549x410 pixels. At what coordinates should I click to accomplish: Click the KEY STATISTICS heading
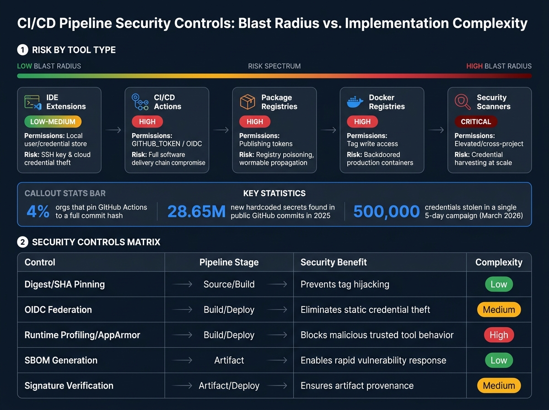pos(274,193)
